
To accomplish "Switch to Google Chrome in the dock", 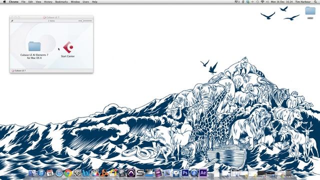I will pyautogui.click(x=68, y=173).
